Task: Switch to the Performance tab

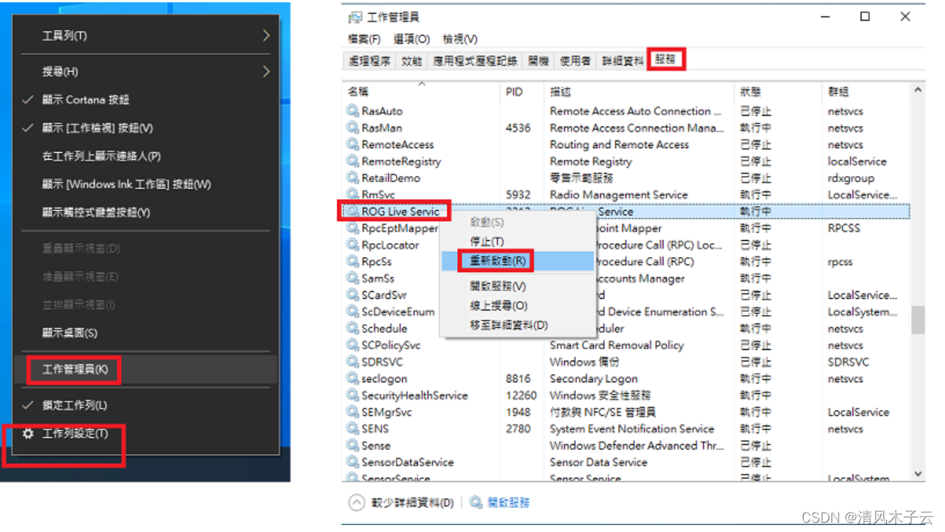Action: point(412,61)
